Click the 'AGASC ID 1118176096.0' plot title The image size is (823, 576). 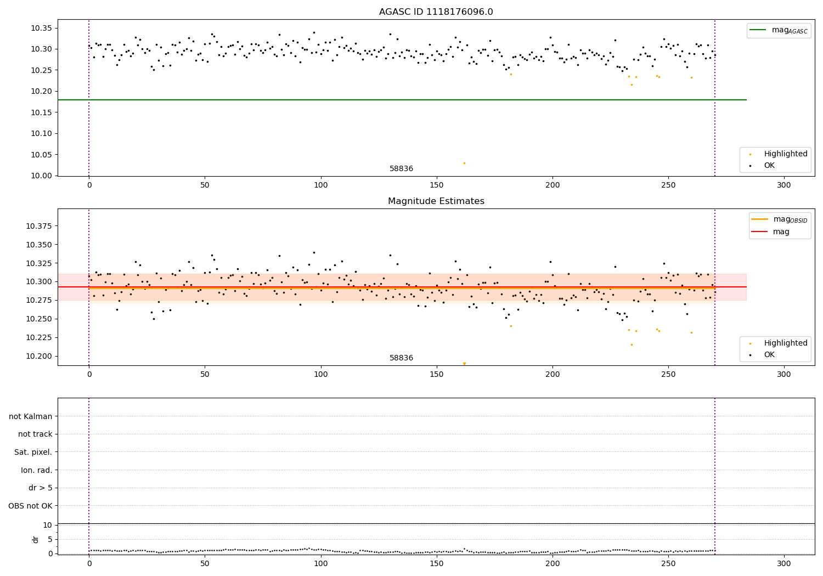click(436, 12)
